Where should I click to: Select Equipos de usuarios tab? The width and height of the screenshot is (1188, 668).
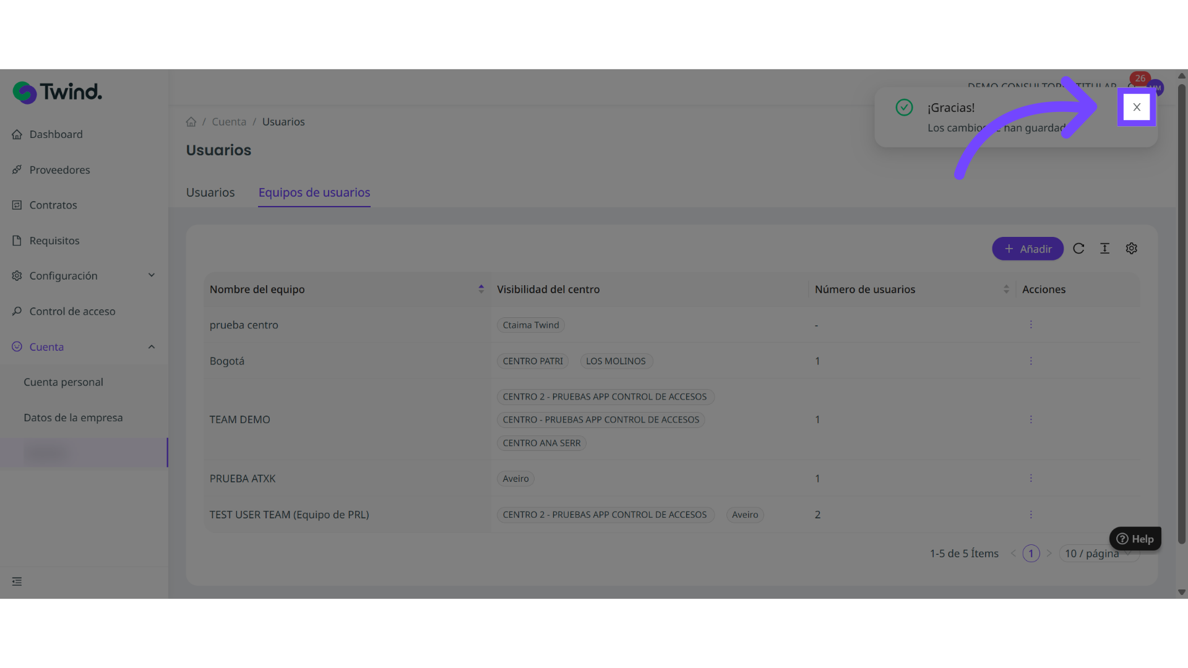314,192
